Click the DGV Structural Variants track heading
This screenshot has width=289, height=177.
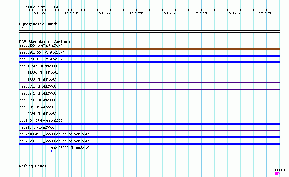(x=45, y=42)
